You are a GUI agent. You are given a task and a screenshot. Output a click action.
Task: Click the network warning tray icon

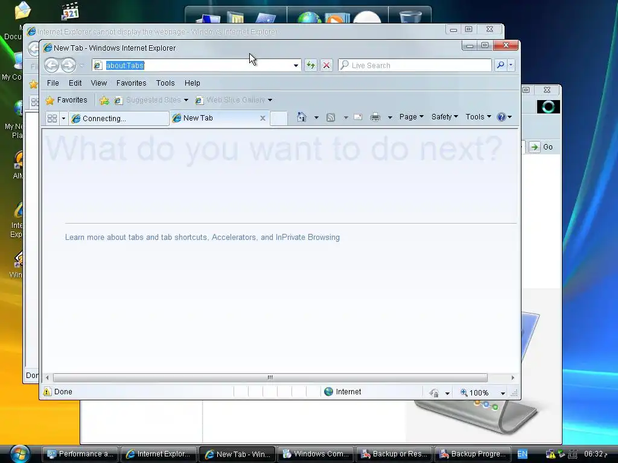[x=550, y=455]
